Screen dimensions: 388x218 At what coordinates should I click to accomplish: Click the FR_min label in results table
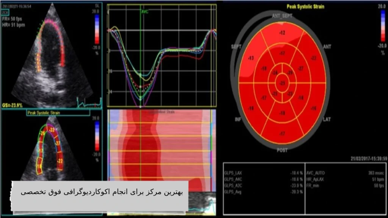click(x=313, y=185)
